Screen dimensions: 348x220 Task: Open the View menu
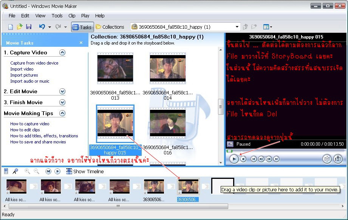[40, 16]
